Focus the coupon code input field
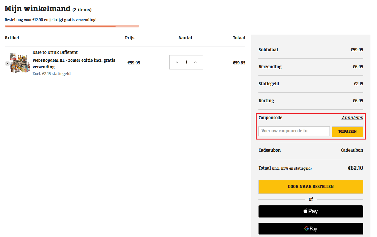 coord(294,131)
